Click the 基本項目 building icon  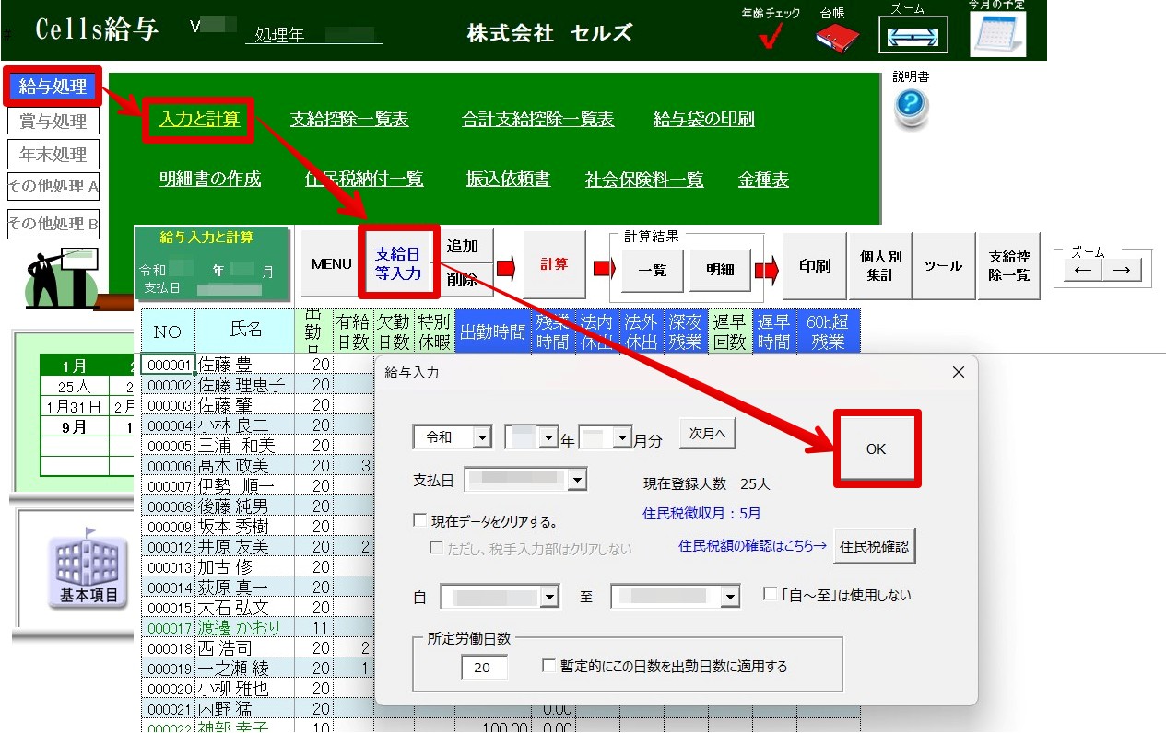pos(88,569)
